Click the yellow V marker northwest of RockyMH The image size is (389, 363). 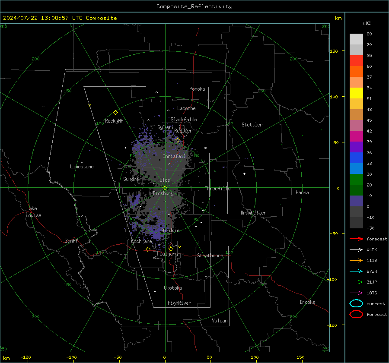tap(89, 106)
